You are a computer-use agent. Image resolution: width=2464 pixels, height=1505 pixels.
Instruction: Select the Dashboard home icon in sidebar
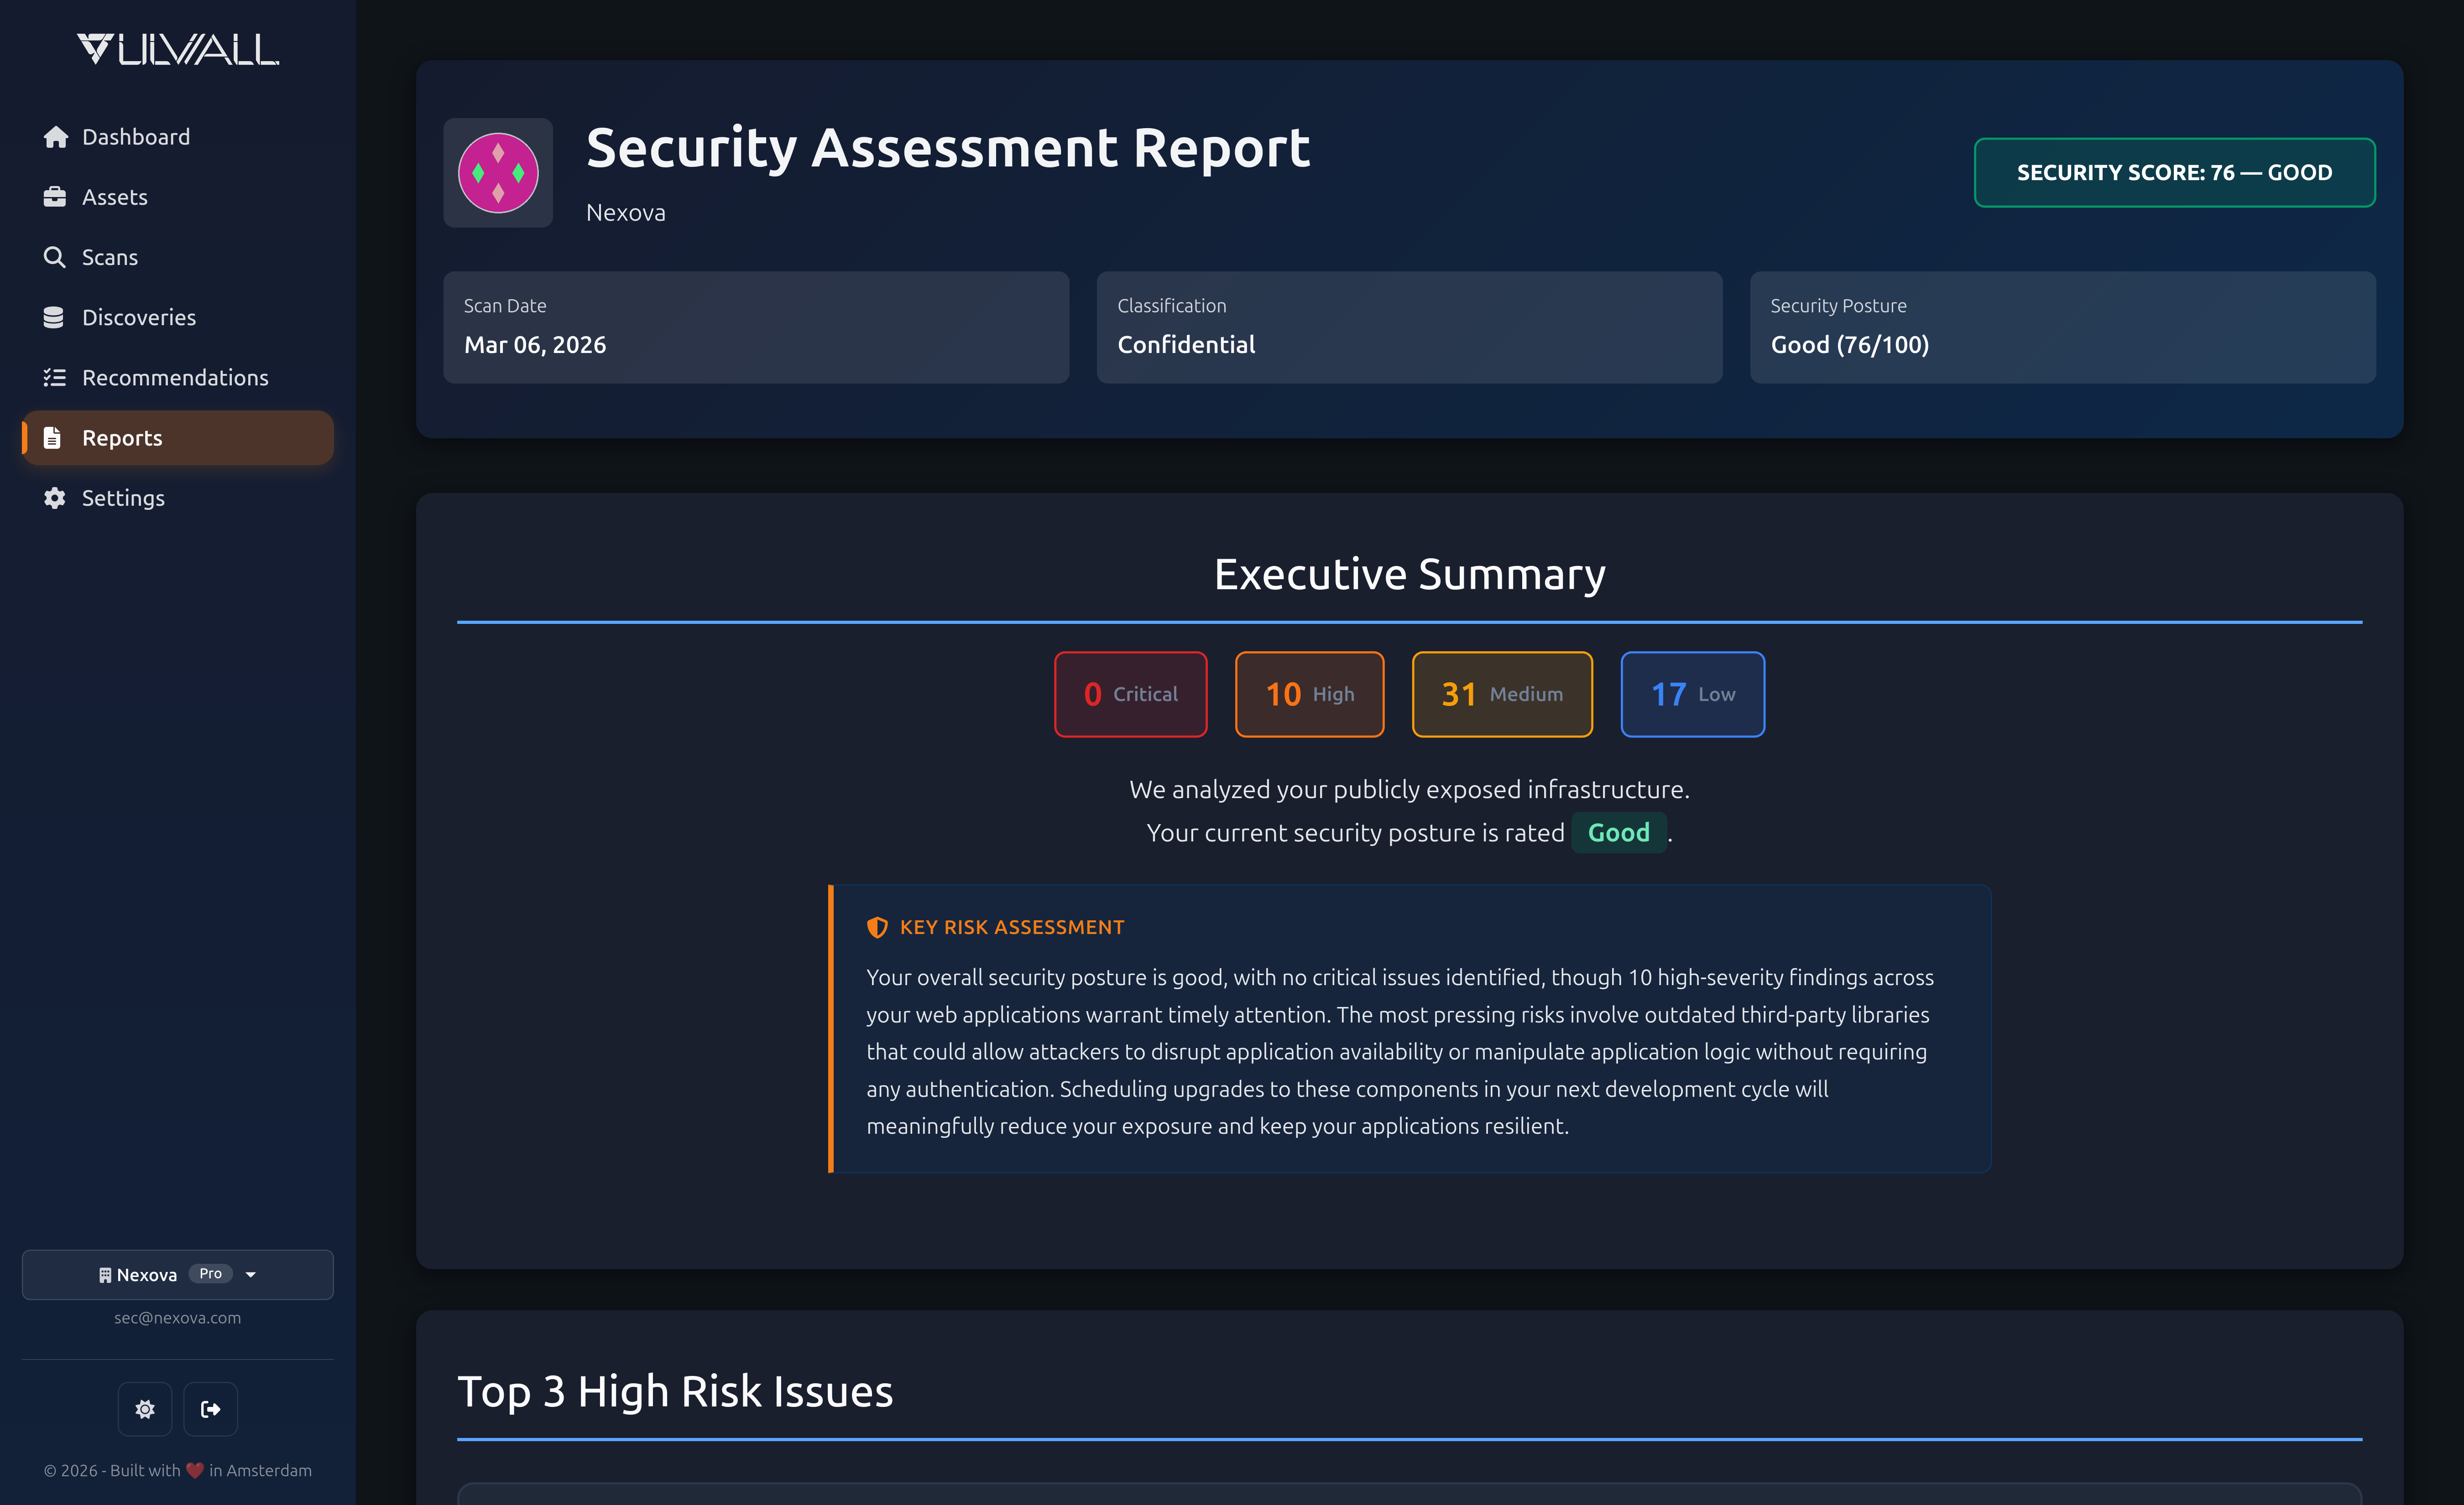click(55, 136)
